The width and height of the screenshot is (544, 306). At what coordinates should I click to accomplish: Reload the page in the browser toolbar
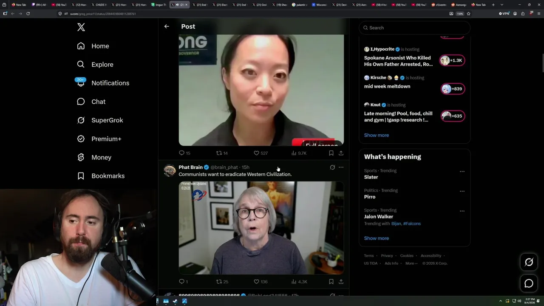point(28,14)
